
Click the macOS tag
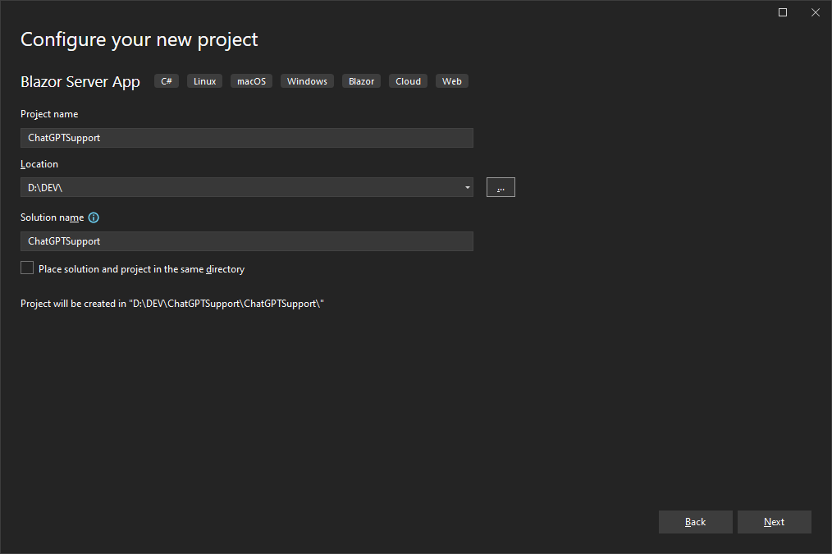coord(252,81)
